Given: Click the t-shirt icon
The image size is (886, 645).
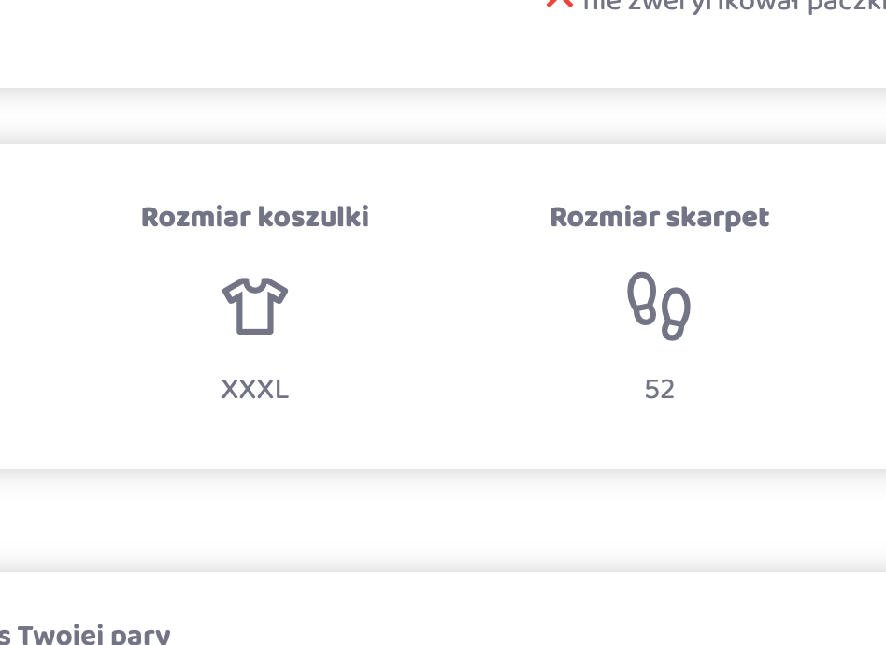Looking at the screenshot, I should tap(255, 306).
